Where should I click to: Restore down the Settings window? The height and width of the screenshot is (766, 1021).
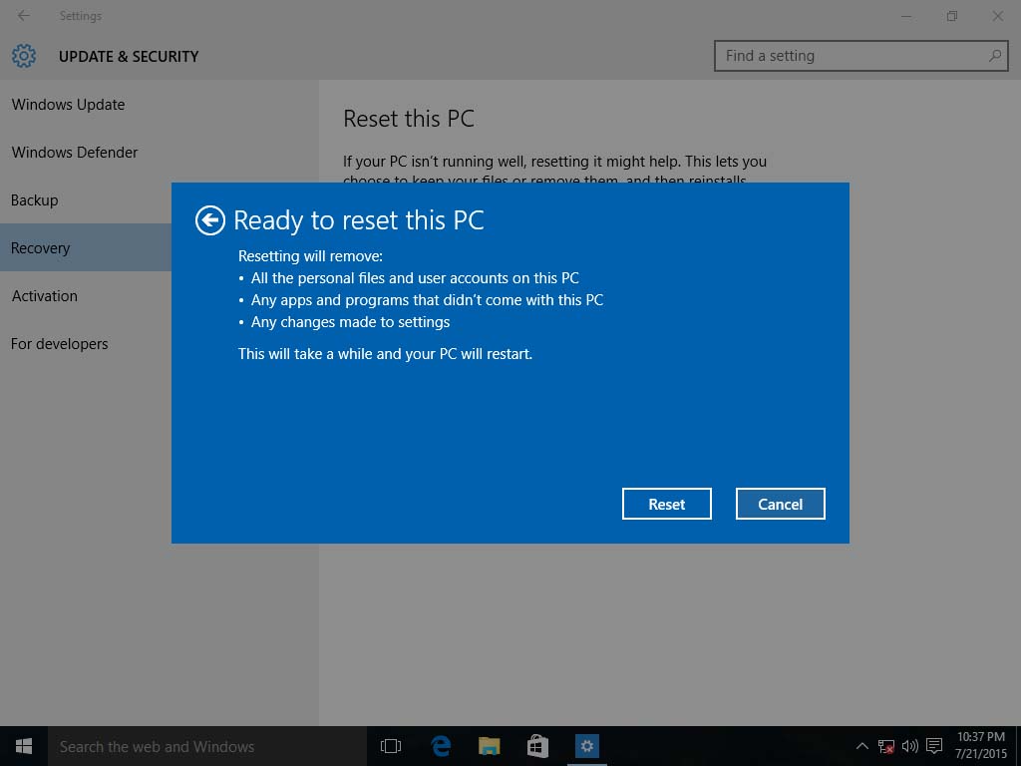(x=952, y=16)
